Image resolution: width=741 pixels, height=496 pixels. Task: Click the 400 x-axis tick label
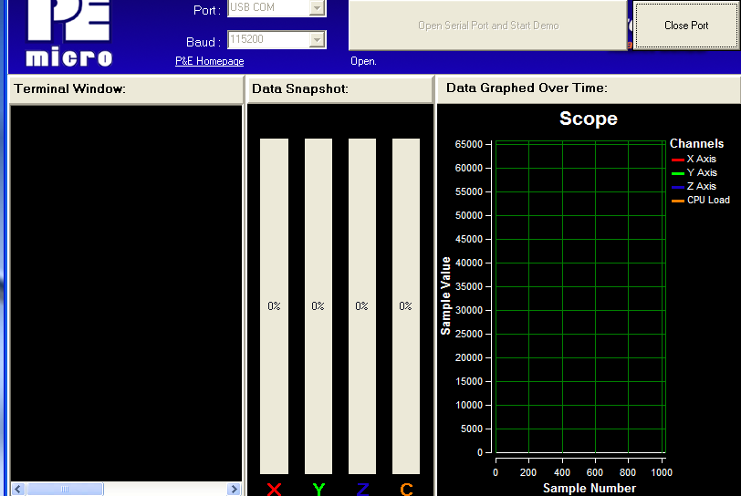(562, 473)
